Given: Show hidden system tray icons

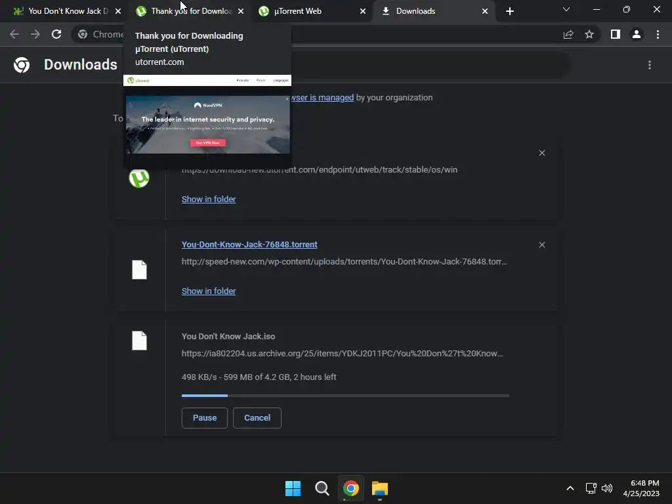Looking at the screenshot, I should tap(570, 488).
